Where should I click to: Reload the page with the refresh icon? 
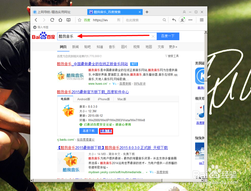(52, 20)
